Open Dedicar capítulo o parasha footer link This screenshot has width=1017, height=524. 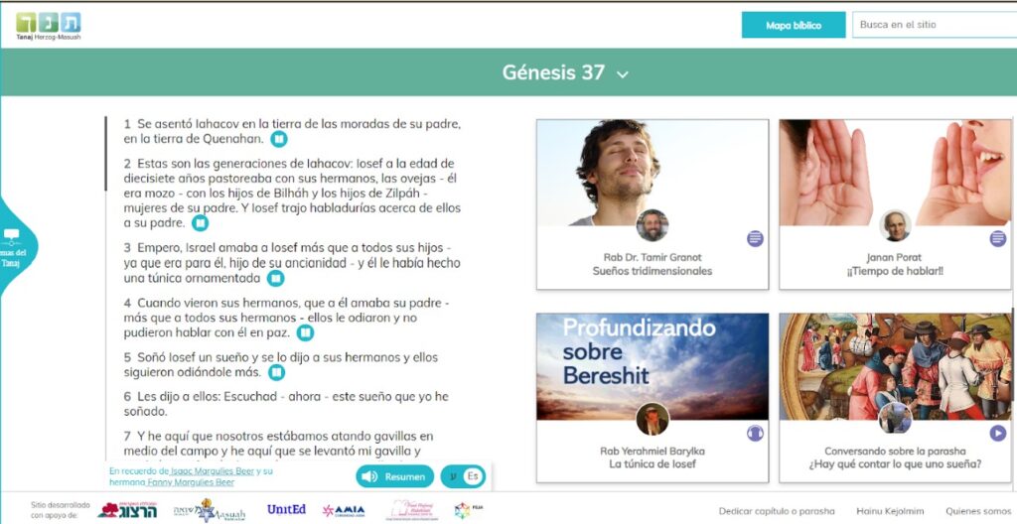coord(777,511)
